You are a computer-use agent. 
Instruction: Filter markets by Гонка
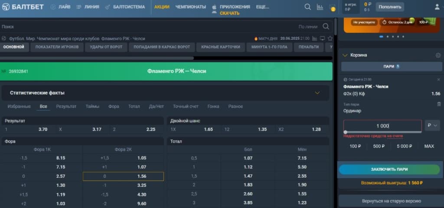(x=213, y=107)
